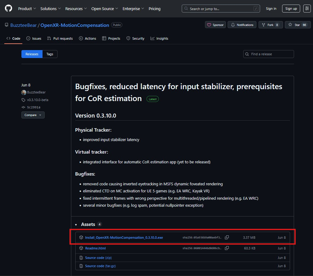Open the GitHub home logo

(8, 9)
